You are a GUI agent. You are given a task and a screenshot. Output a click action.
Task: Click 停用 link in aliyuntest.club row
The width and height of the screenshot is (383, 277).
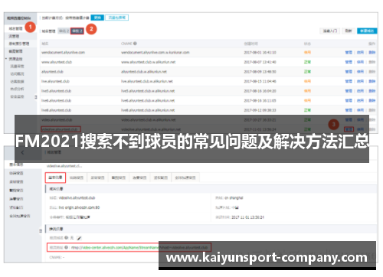point(360,72)
